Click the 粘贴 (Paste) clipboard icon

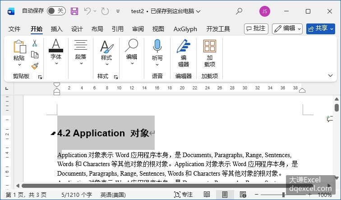coord(19,47)
